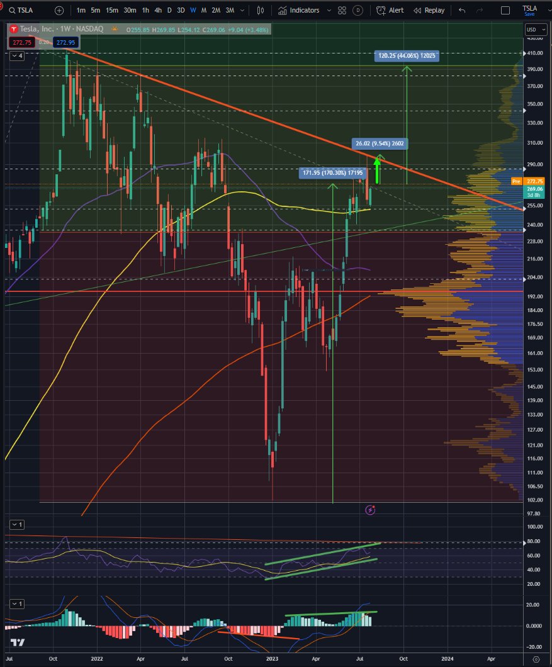Open USD currency dropdown
Viewport: 552px width, 667px height.
[536, 30]
